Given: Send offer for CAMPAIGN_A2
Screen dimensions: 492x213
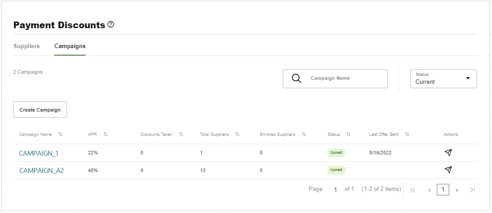Looking at the screenshot, I should click(448, 170).
